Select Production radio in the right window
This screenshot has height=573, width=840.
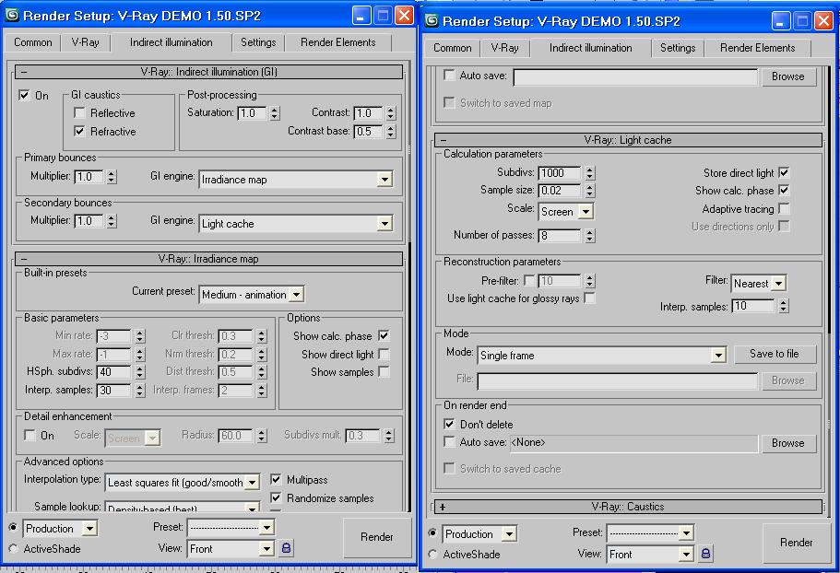point(432,532)
